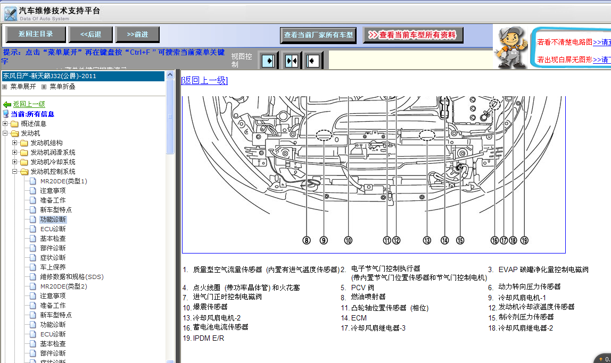
Task: Click the wrench logo of the platform
Action: (x=10, y=14)
